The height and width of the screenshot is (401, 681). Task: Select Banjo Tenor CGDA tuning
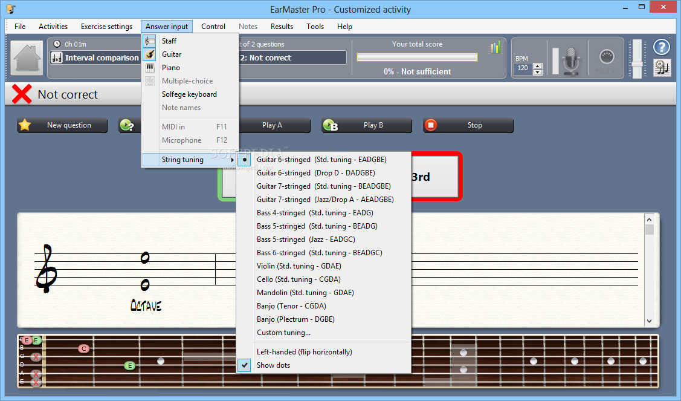323,306
